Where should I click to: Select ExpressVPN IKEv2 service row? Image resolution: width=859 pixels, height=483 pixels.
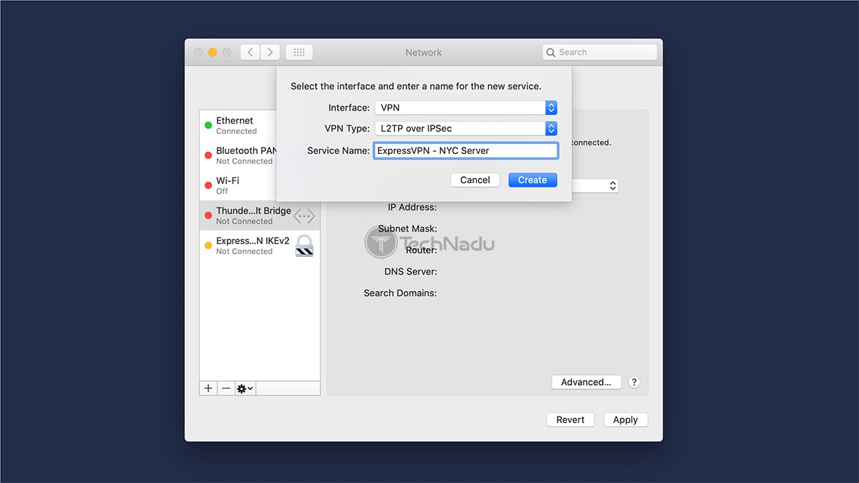pyautogui.click(x=260, y=245)
